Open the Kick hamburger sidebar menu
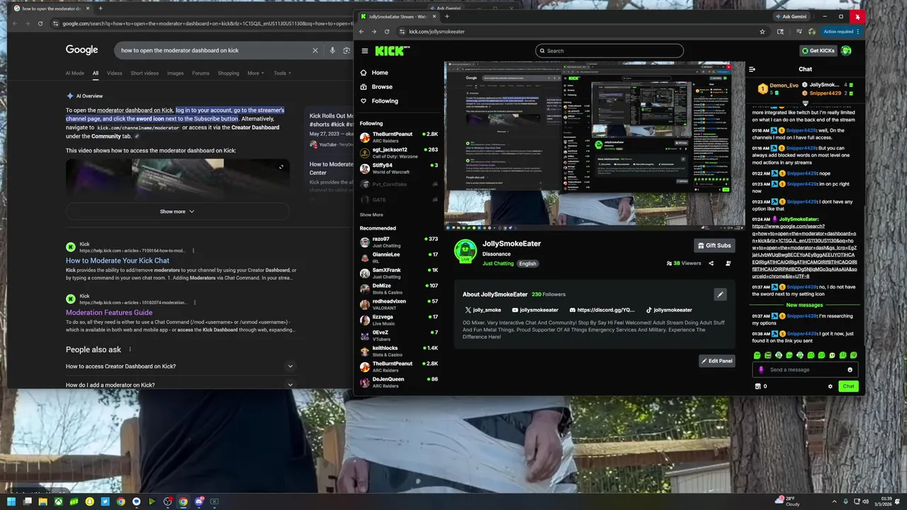This screenshot has width=907, height=510. (x=365, y=51)
